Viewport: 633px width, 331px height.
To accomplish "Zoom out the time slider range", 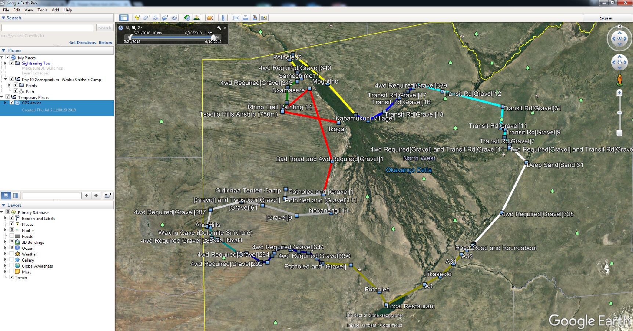I will pyautogui.click(x=128, y=27).
